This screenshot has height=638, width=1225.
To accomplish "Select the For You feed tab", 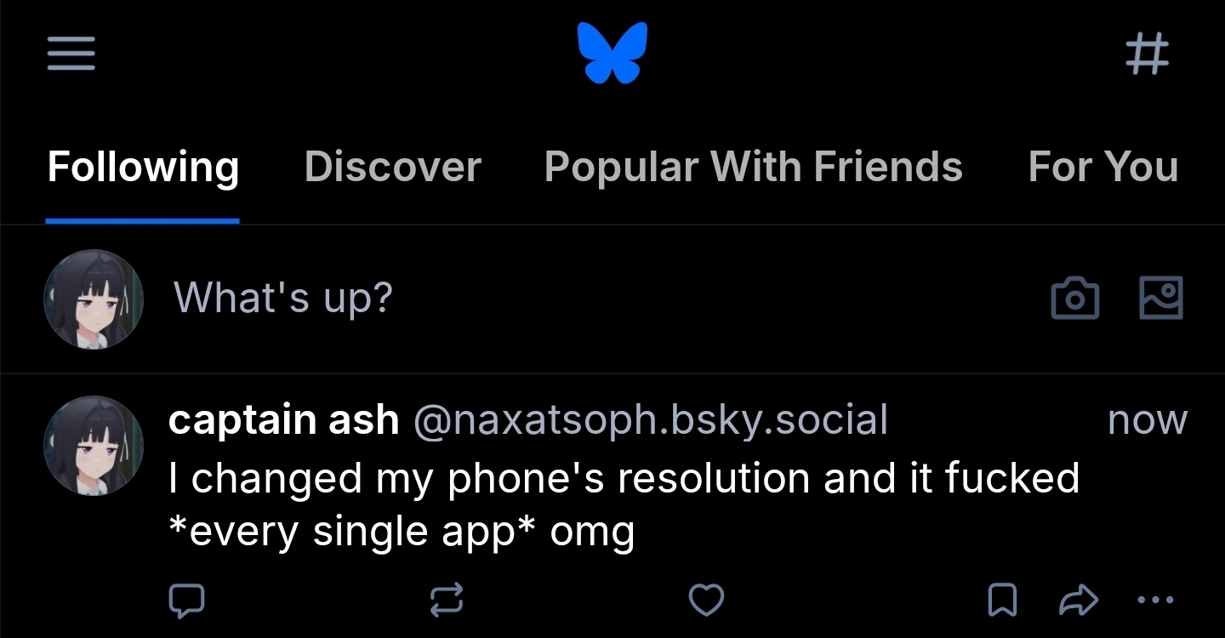I will point(1102,167).
